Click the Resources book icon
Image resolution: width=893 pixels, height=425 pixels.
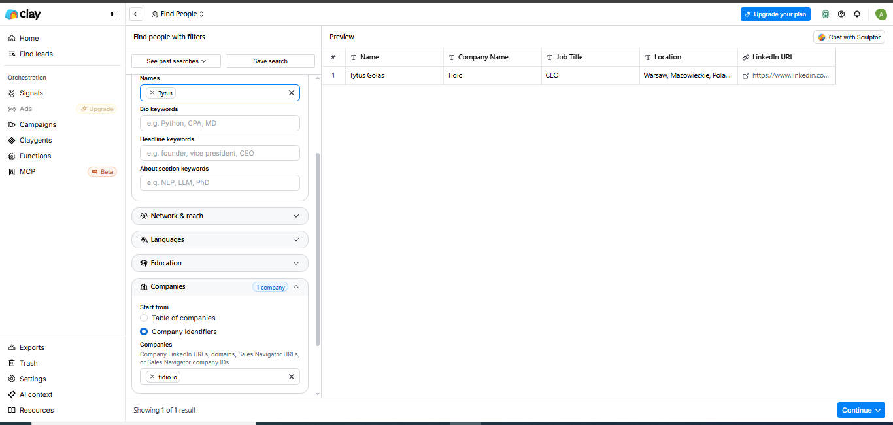(x=12, y=410)
